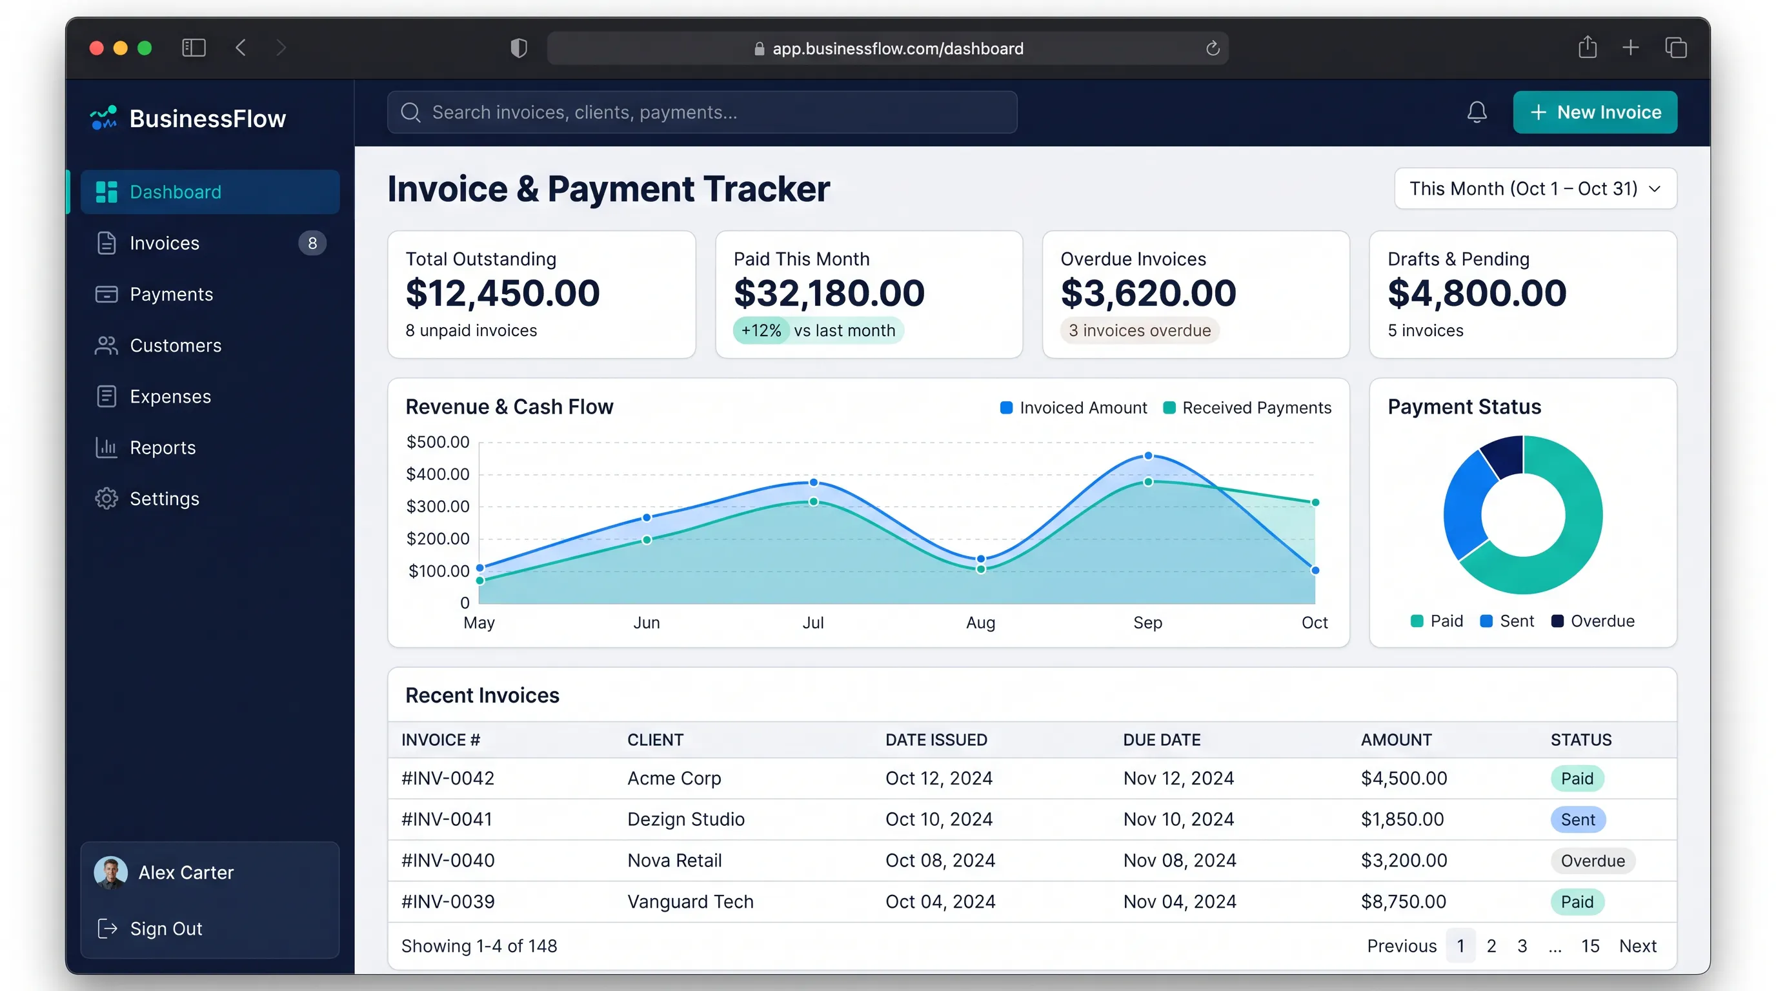Toggle the browser sidebar icon
Image resolution: width=1776 pixels, height=991 pixels.
point(194,48)
